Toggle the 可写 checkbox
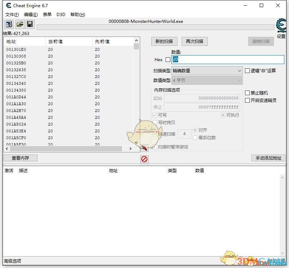Image resolution: width=289 pixels, height=268 pixels. [x=155, y=115]
